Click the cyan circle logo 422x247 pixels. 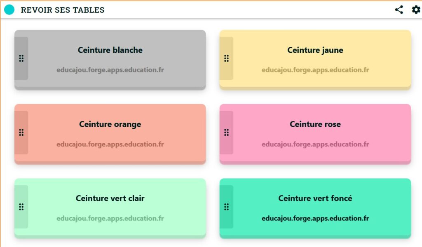pyautogui.click(x=9, y=10)
